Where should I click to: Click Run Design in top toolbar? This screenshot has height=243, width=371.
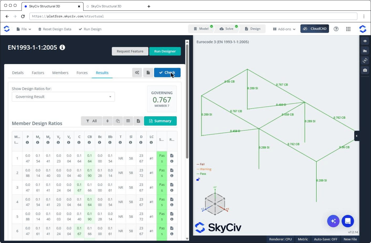tap(90, 29)
